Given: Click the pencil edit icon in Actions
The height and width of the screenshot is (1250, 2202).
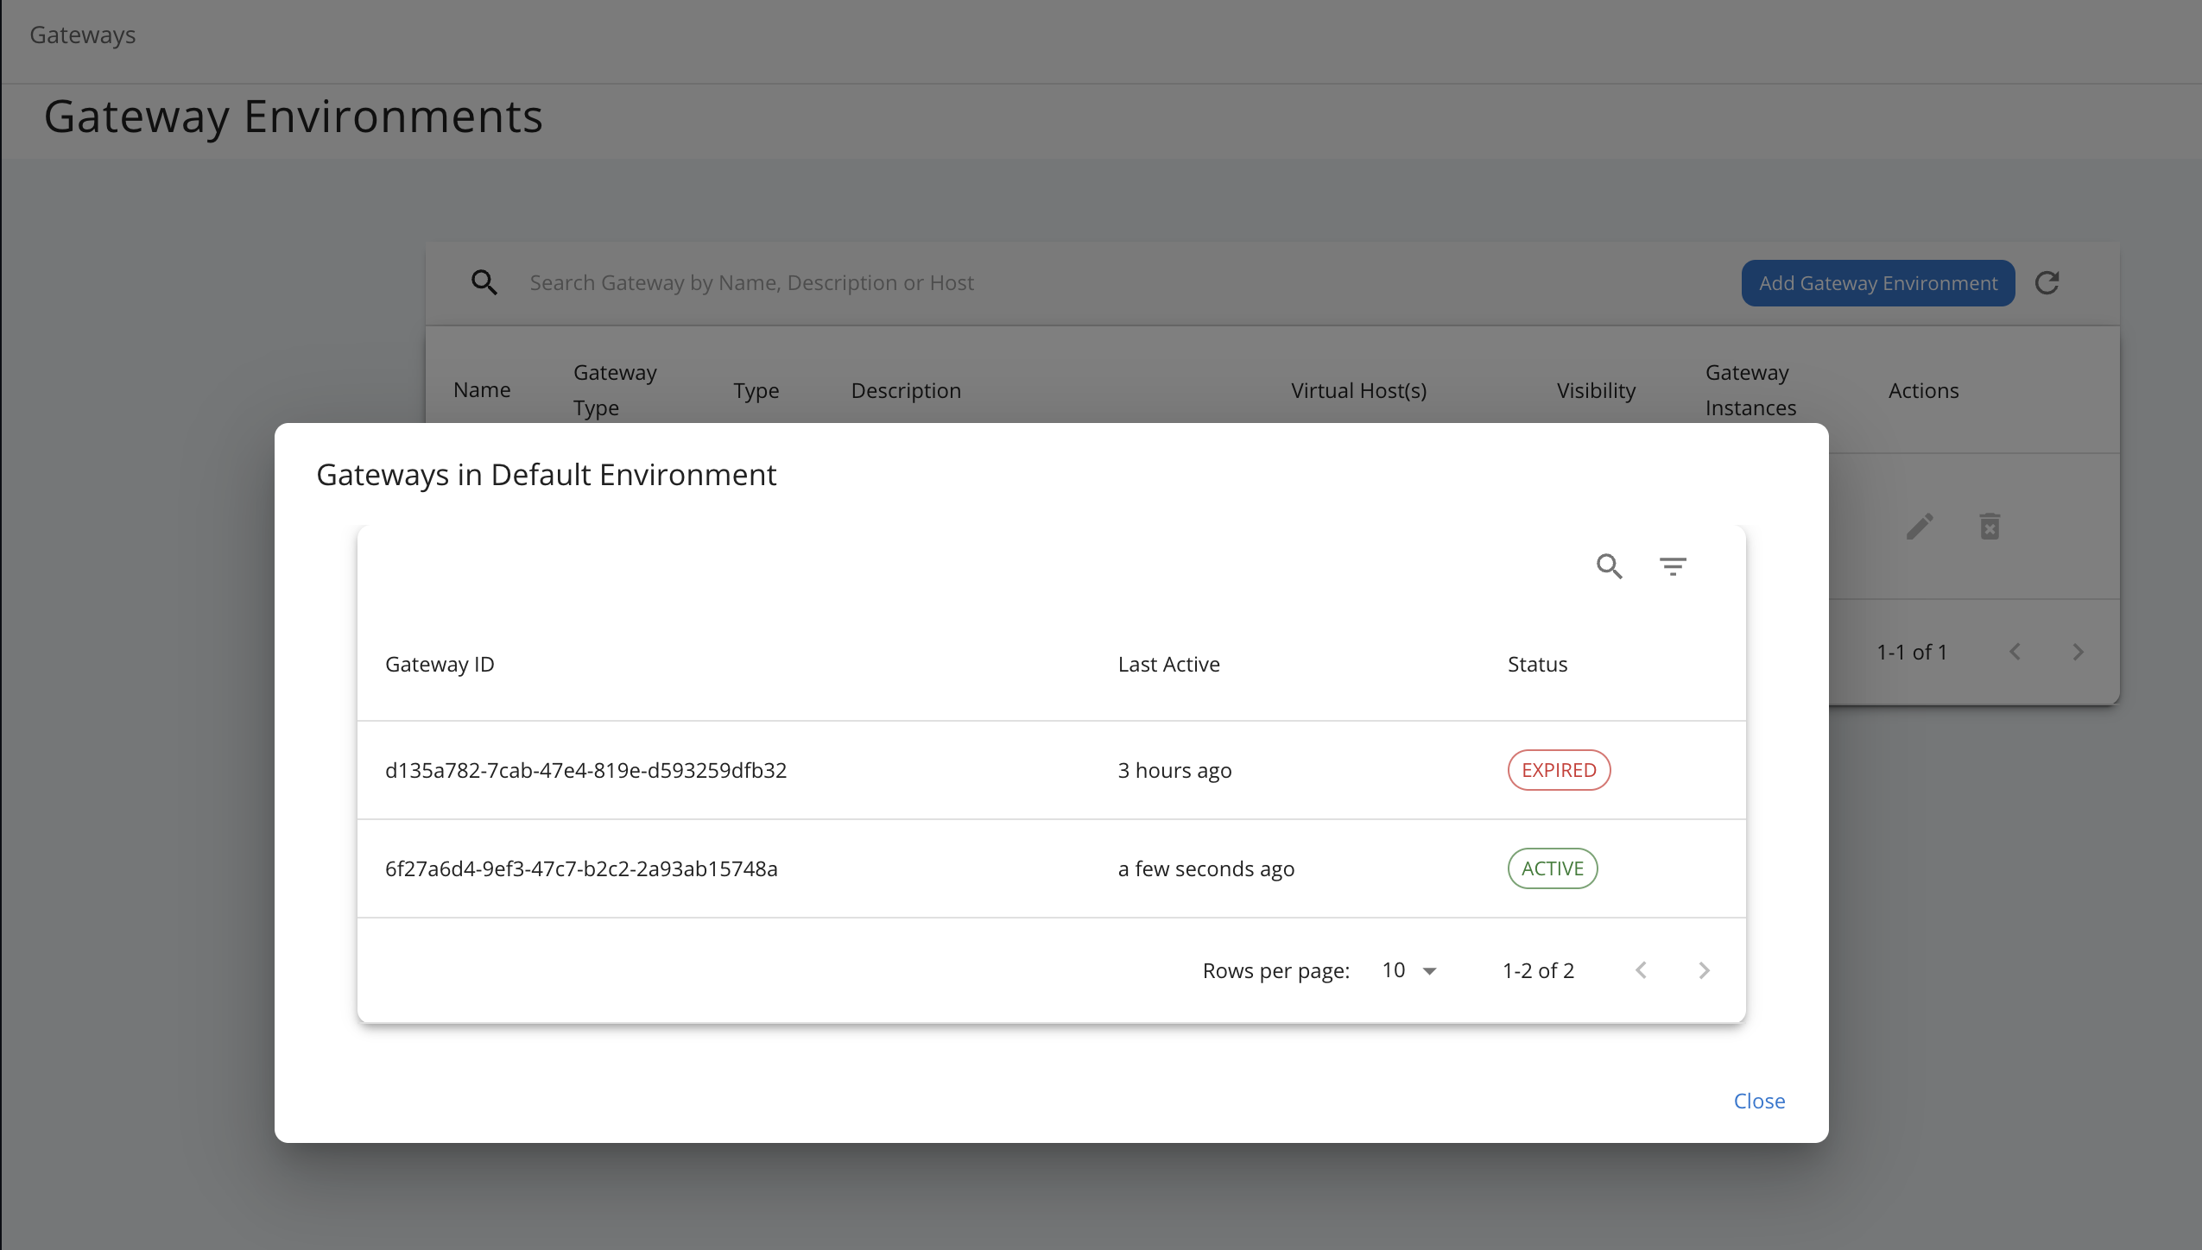Looking at the screenshot, I should (1920, 527).
